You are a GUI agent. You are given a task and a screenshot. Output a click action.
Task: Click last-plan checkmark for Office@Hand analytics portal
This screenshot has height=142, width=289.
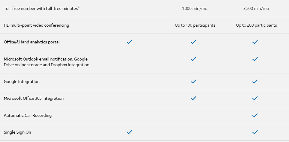click(255, 42)
